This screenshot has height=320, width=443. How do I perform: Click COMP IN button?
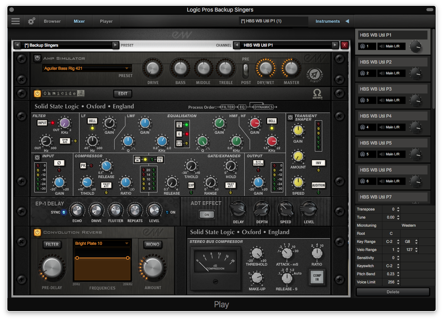317,277
